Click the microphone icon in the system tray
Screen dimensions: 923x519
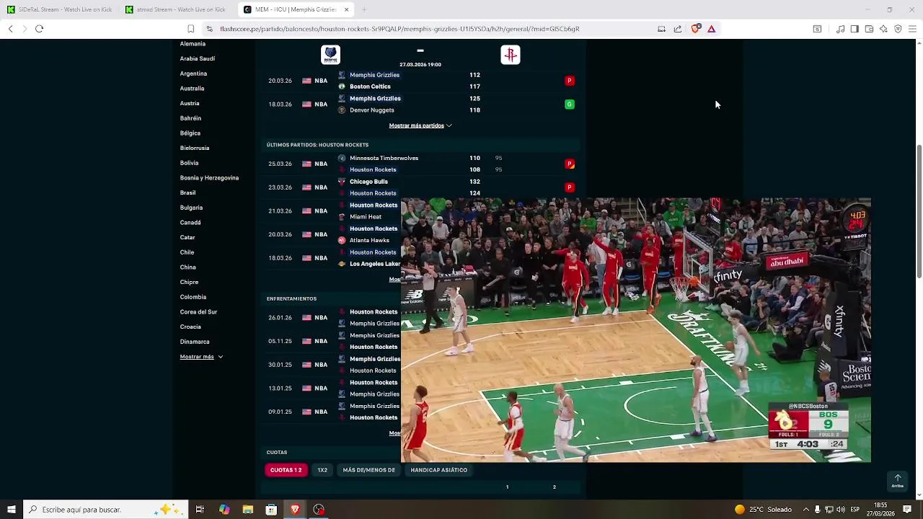coord(817,510)
